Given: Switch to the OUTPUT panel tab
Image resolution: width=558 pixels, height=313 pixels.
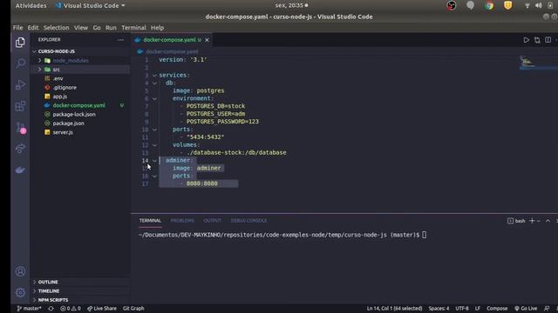Looking at the screenshot, I should tap(212, 221).
